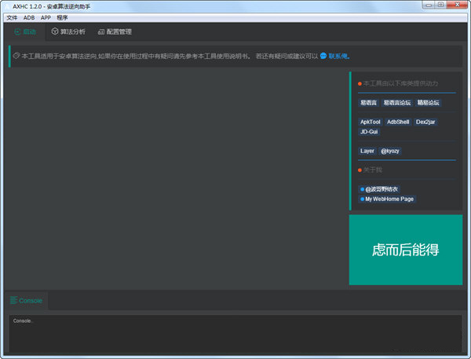Screen dimensions: 471x359
Task: Click the chat bubble icon before 联系俺
Action: (x=323, y=57)
